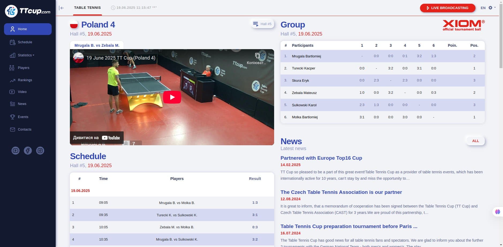Click the copy link icon on video

[x=257, y=56]
